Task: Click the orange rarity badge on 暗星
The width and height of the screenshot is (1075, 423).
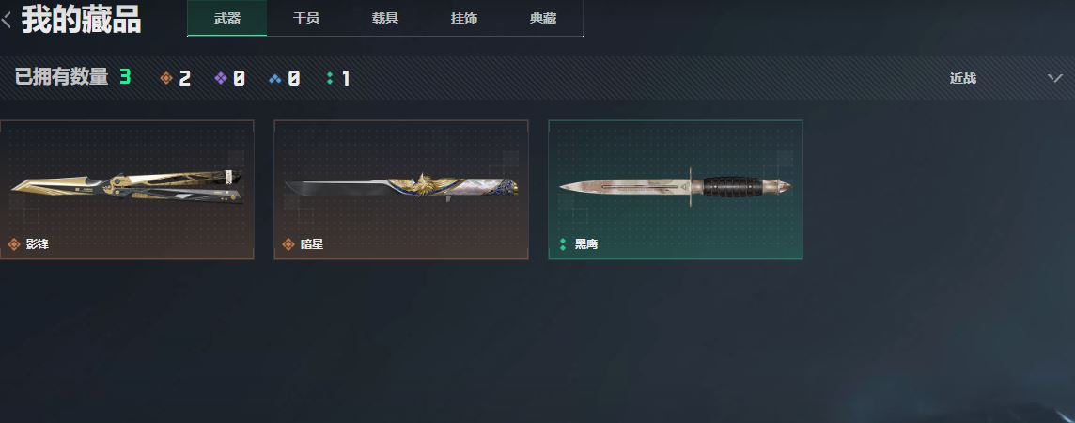Action: 288,243
